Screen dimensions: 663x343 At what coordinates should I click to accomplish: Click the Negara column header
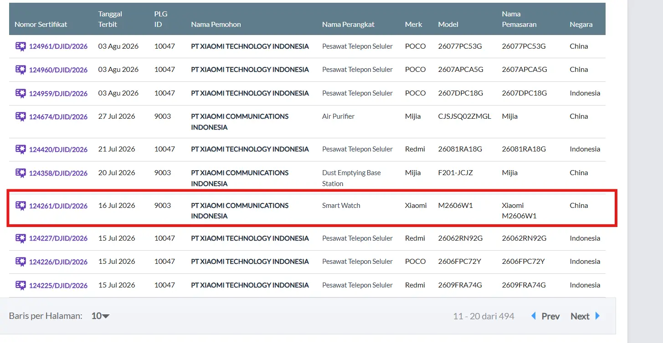tap(581, 24)
